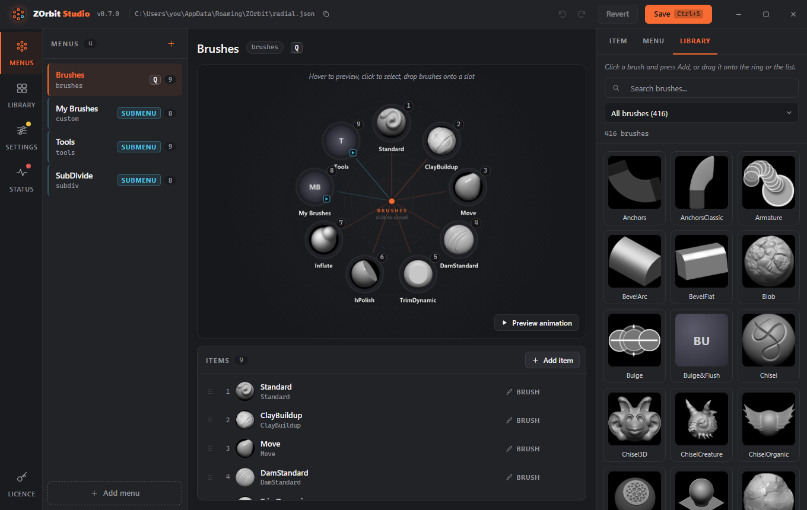
Task: Select the Brushes menu in the list
Action: point(115,79)
